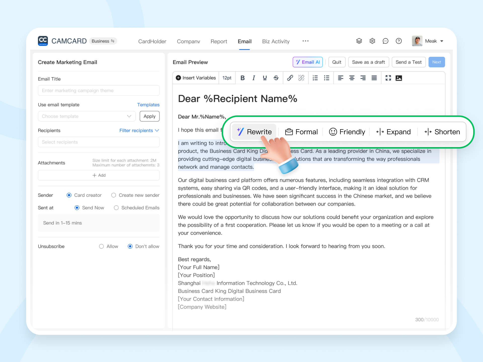This screenshot has height=362, width=483.
Task: Apply bold formatting
Action: [243, 78]
